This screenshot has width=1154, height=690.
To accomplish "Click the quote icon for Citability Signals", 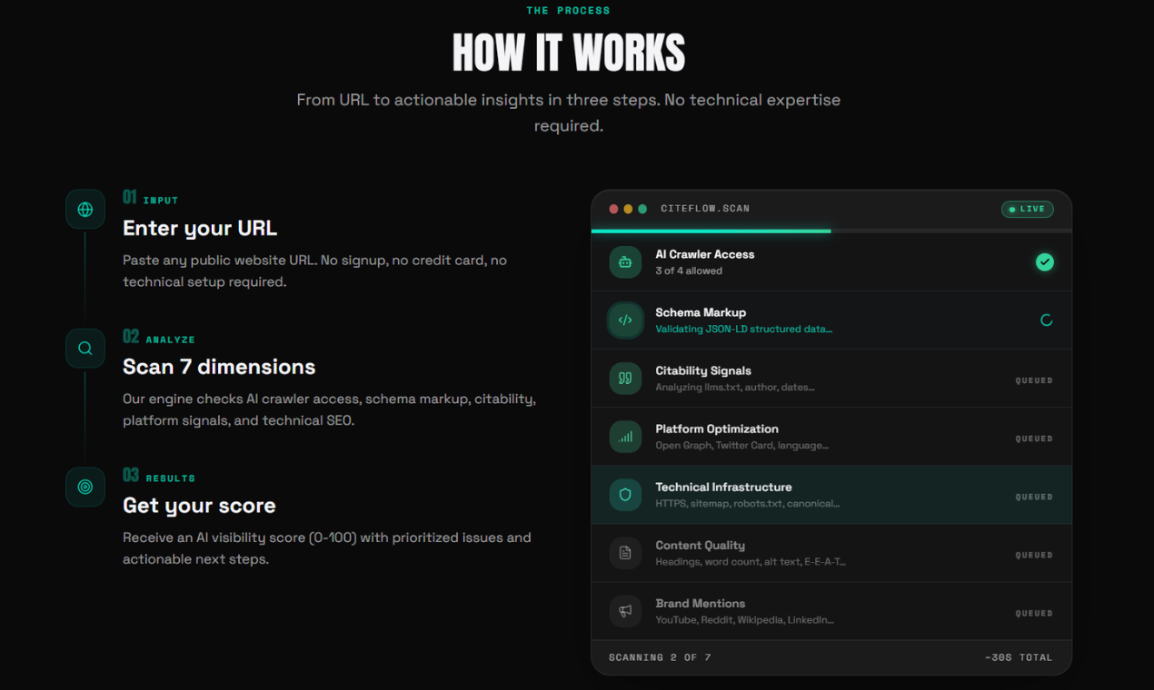I will (625, 379).
